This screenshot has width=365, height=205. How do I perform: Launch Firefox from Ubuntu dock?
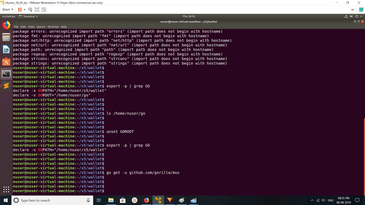tap(6, 25)
